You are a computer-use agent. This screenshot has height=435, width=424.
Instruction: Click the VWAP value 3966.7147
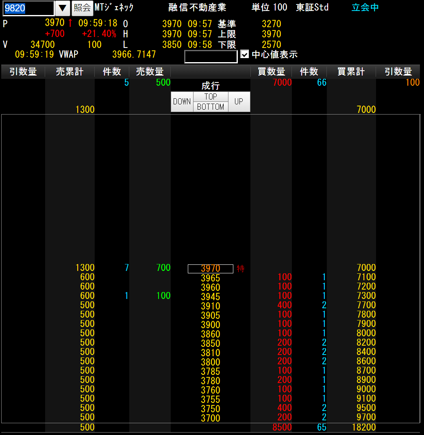(x=134, y=54)
